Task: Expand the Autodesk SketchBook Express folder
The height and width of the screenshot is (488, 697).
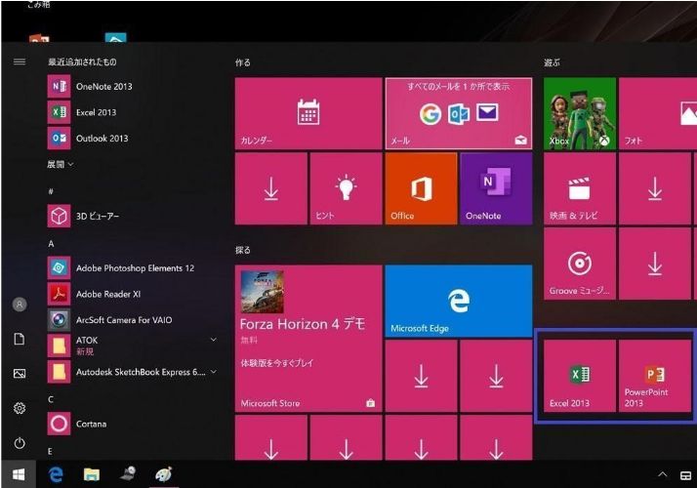Action: click(213, 371)
